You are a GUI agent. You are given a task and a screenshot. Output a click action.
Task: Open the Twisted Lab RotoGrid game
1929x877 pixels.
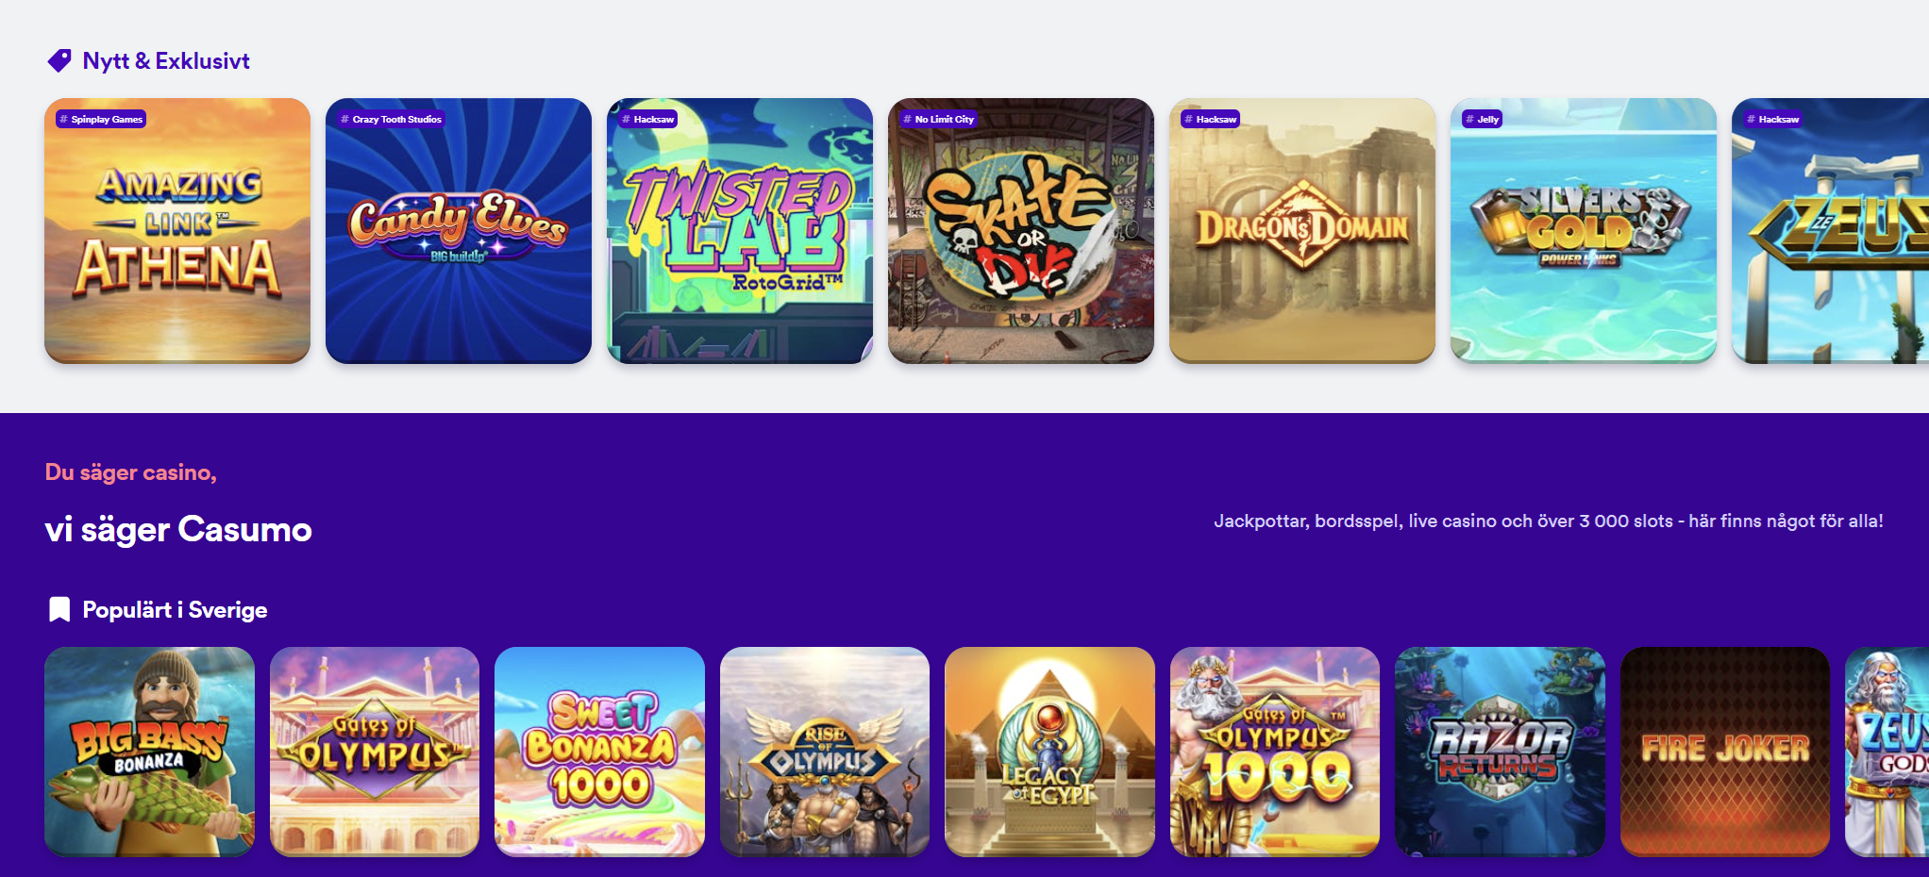click(740, 231)
